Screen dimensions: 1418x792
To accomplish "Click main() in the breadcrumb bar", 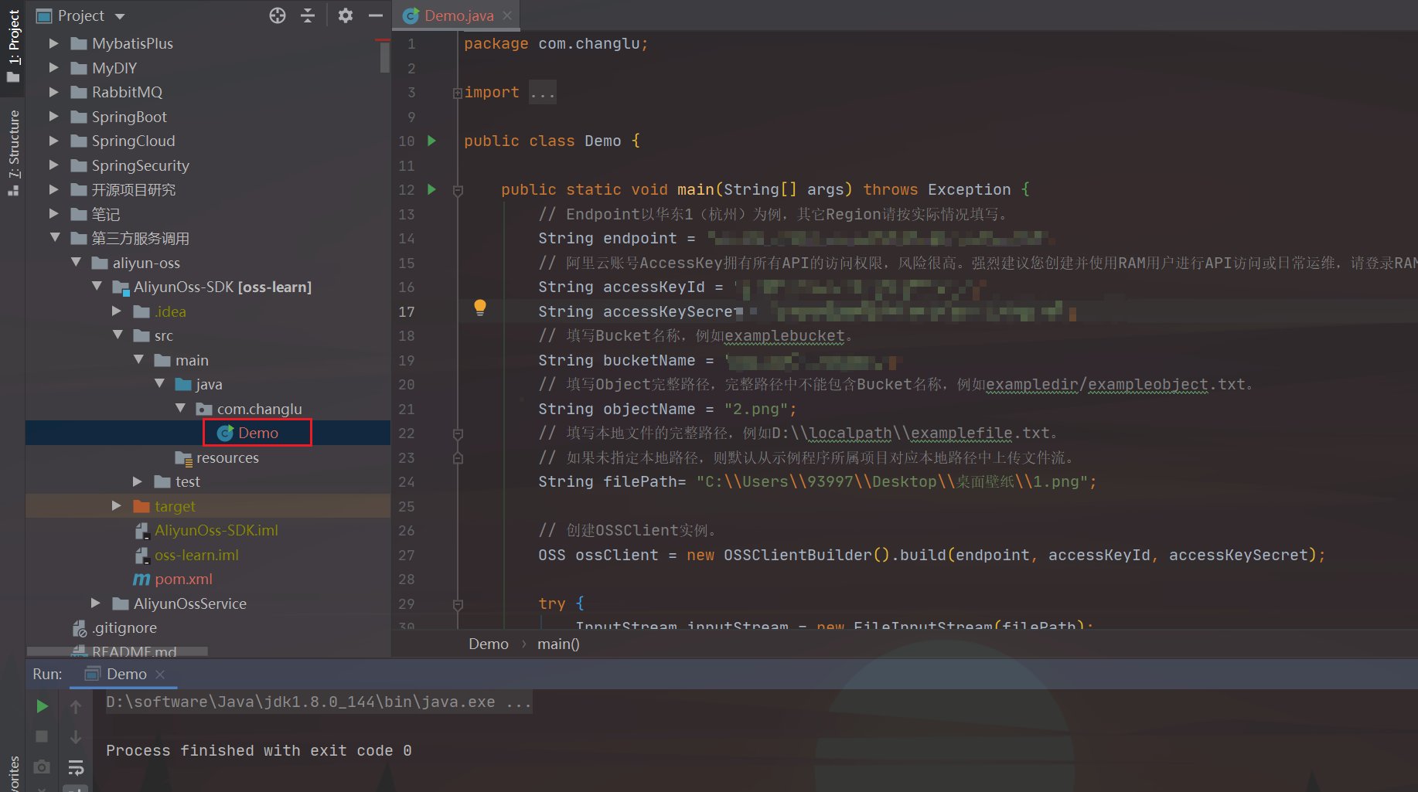I will tap(557, 644).
